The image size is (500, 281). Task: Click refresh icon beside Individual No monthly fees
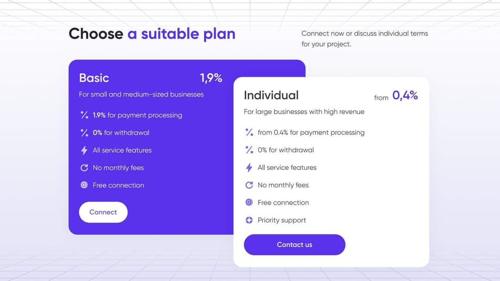click(x=249, y=185)
